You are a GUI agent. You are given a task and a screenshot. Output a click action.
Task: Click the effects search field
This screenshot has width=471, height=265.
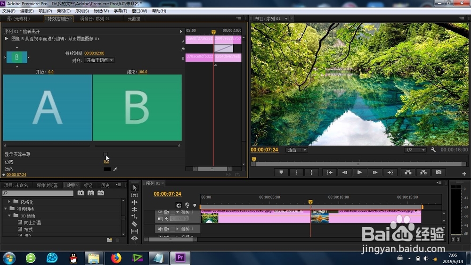tap(38, 193)
